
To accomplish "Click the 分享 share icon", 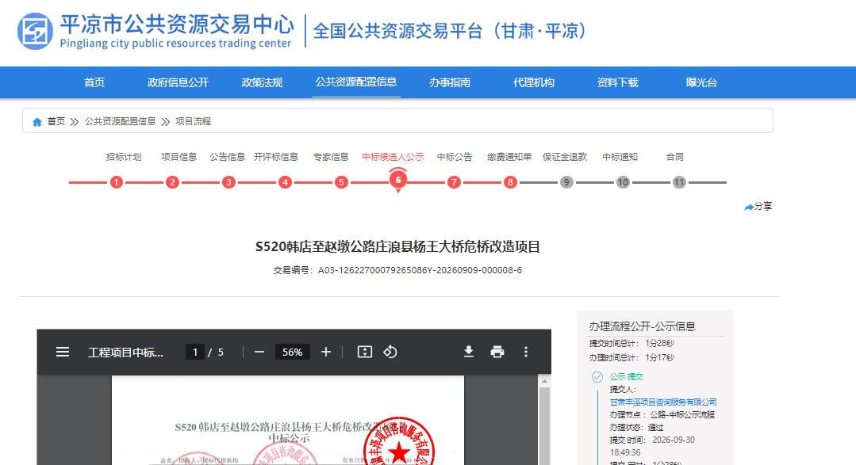I will (x=749, y=208).
